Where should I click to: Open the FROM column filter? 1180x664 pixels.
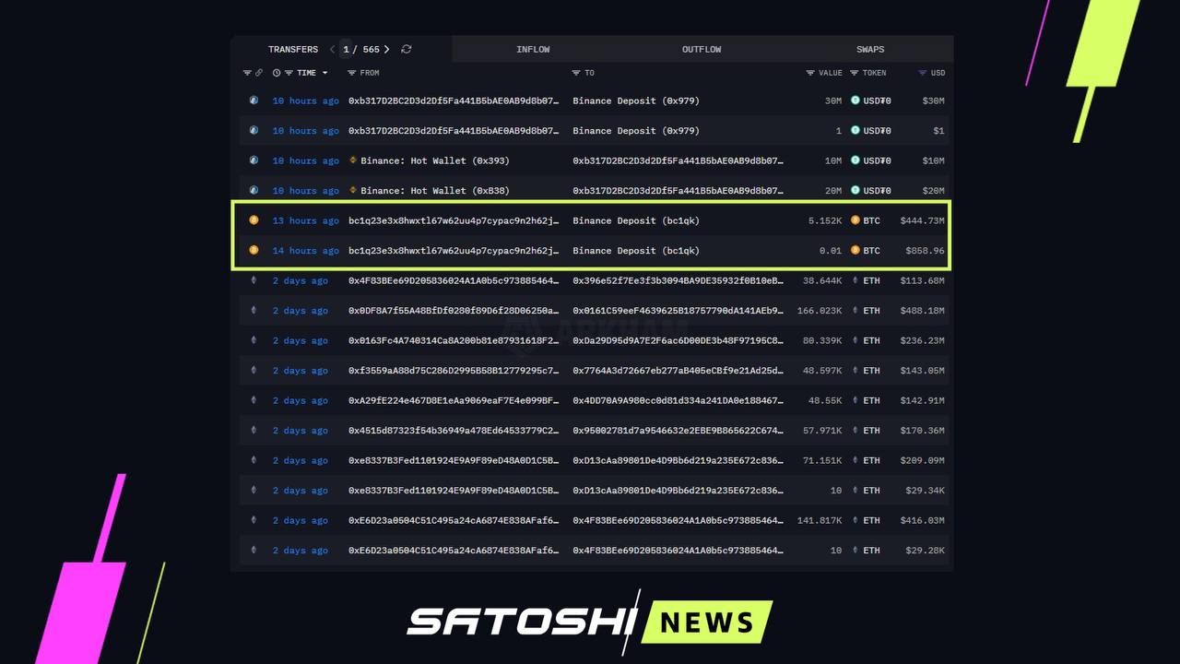(351, 73)
